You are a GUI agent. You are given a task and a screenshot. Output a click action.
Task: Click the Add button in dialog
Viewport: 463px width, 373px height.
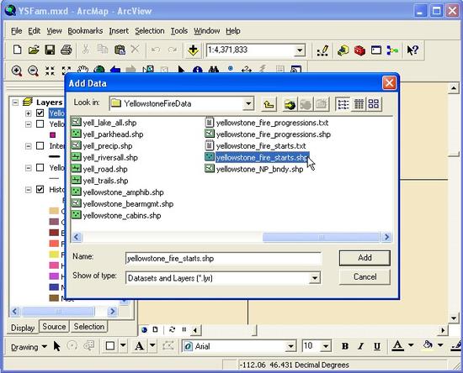365,258
